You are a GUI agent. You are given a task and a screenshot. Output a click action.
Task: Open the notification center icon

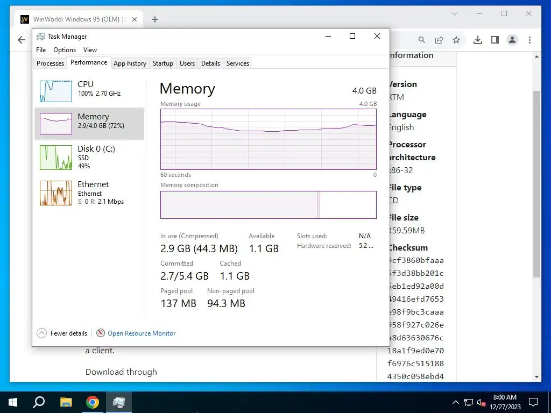[x=533, y=402]
